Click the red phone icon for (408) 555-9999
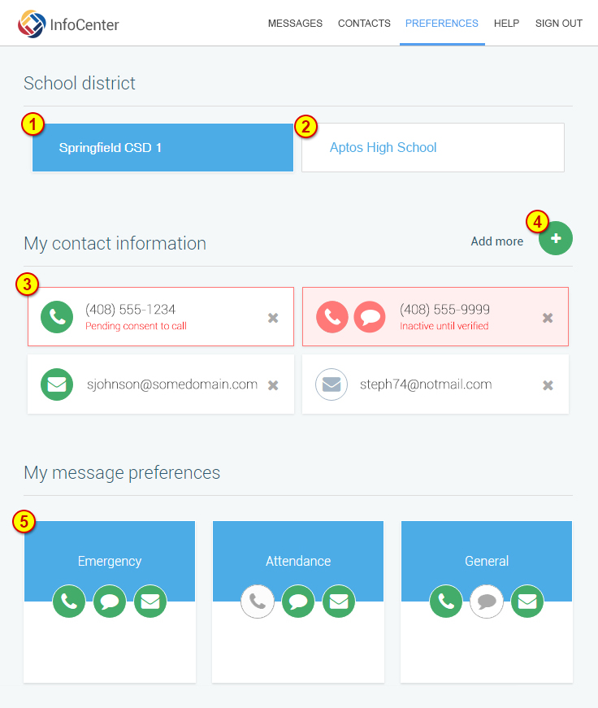 coord(332,317)
